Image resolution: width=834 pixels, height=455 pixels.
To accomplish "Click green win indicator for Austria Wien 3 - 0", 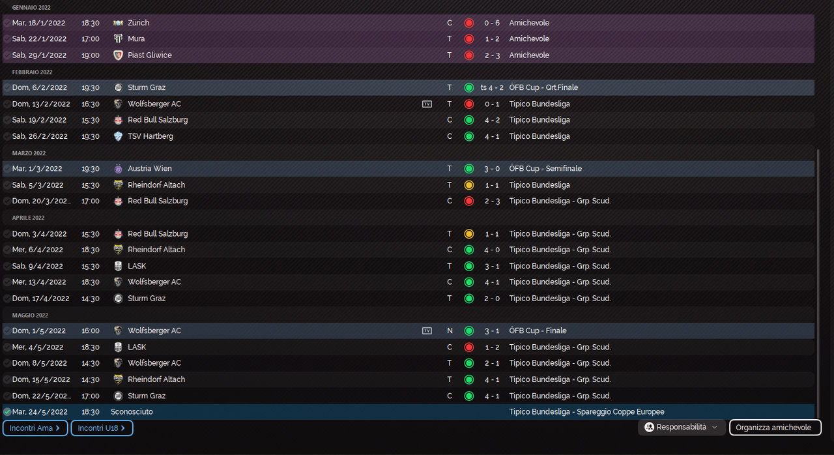I will click(468, 169).
